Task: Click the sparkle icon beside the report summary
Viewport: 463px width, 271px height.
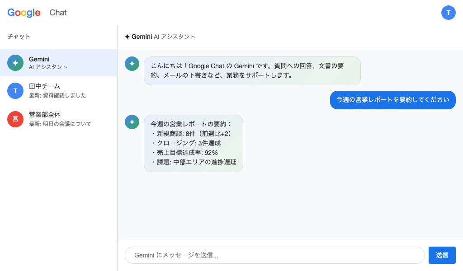Action: click(132, 122)
